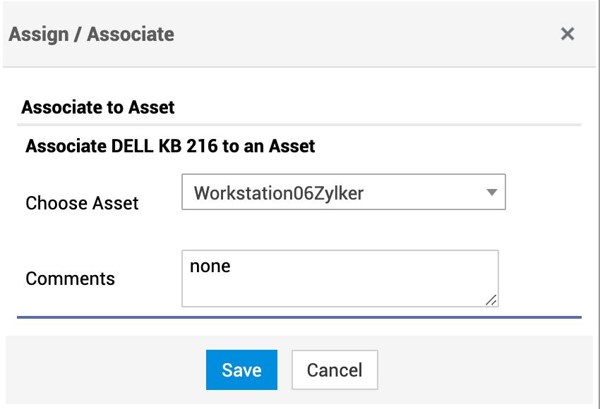
Task: Select the Workstation06Zylker text in combo box
Action: [279, 193]
